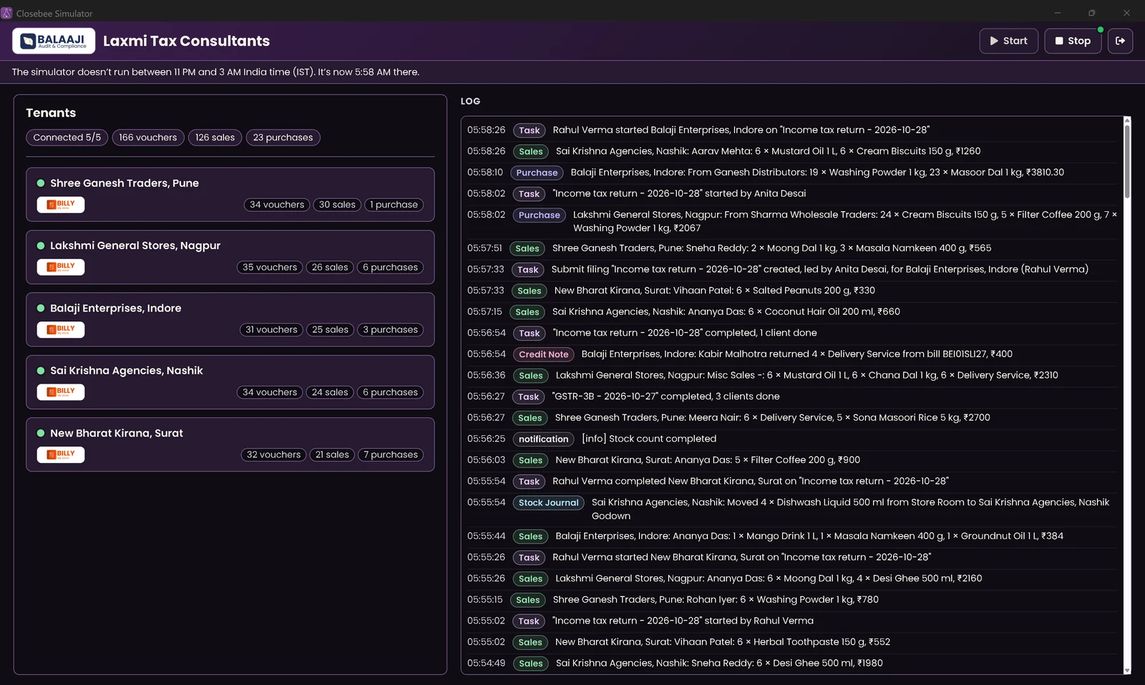This screenshot has height=685, width=1145.
Task: Open Billy logo for Sai Krishna Agencies
Action: click(x=61, y=392)
